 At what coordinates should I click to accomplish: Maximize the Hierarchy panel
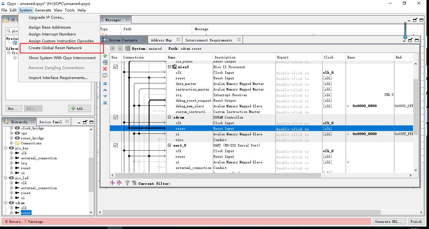pos(91,122)
